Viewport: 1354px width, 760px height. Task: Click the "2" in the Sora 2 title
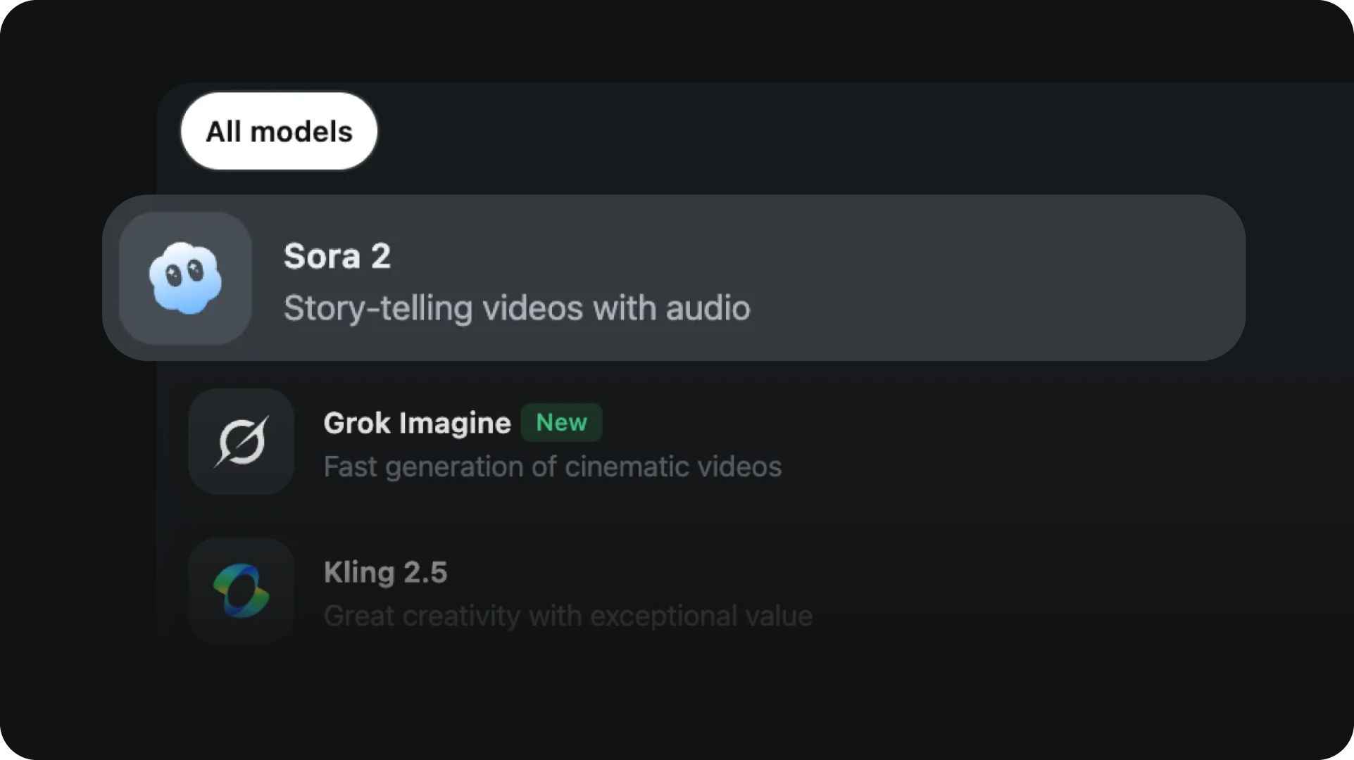click(381, 256)
